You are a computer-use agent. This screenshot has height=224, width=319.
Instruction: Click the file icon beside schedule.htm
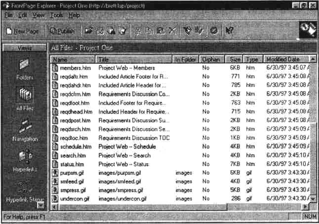pos(55,147)
